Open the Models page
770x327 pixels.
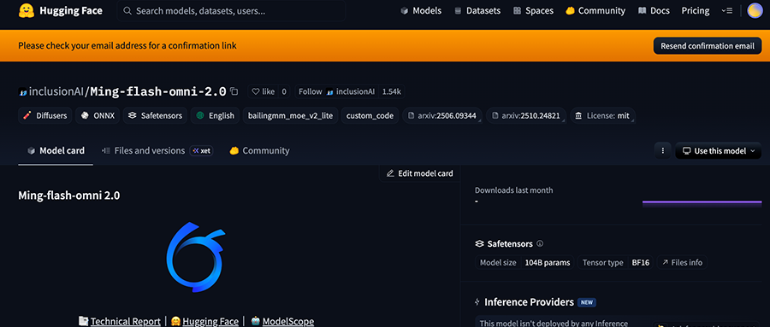pos(421,11)
